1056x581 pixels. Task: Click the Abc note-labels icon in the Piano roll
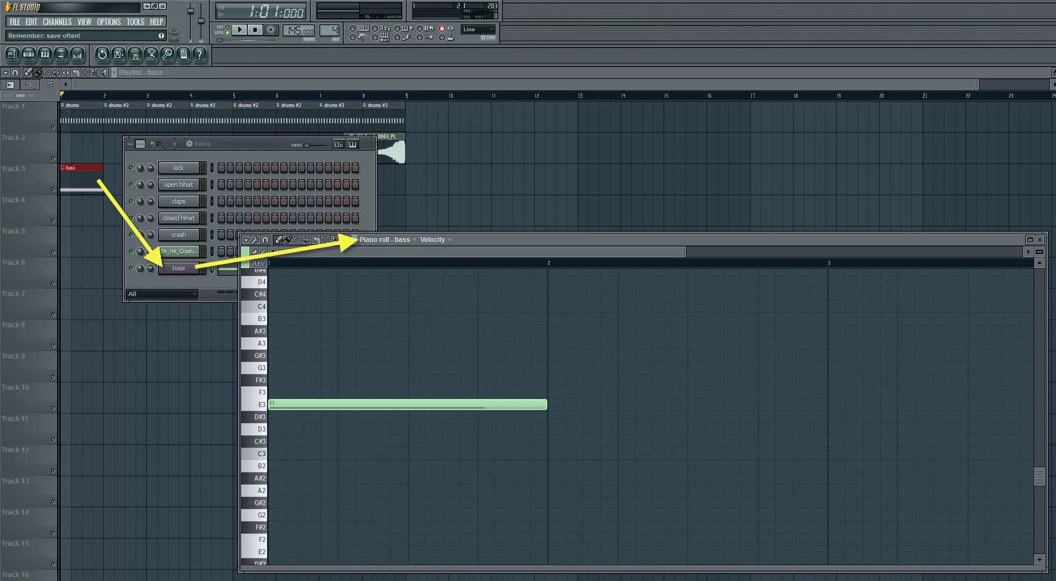258,263
